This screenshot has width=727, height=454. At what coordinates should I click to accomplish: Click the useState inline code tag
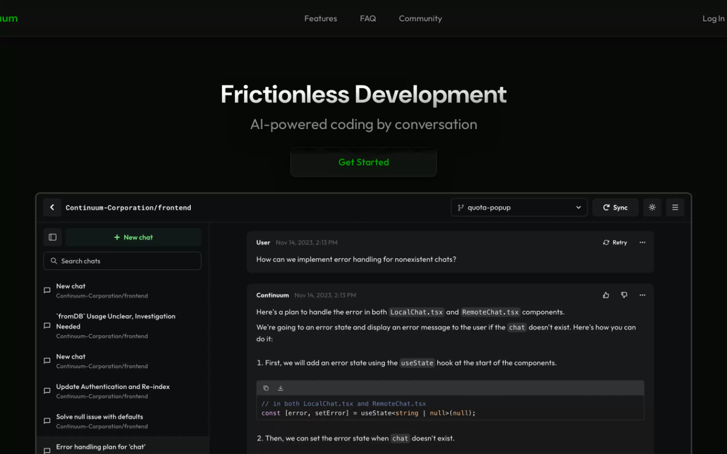[x=417, y=363]
